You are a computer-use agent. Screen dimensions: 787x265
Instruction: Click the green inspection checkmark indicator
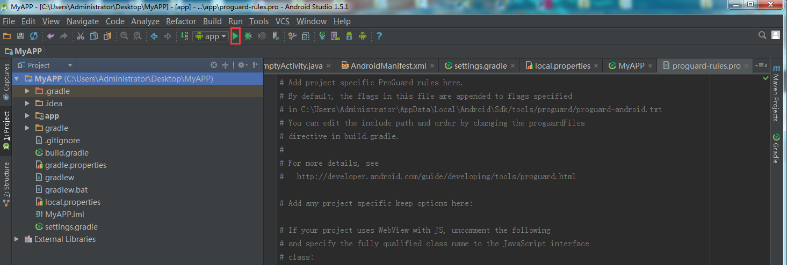766,78
